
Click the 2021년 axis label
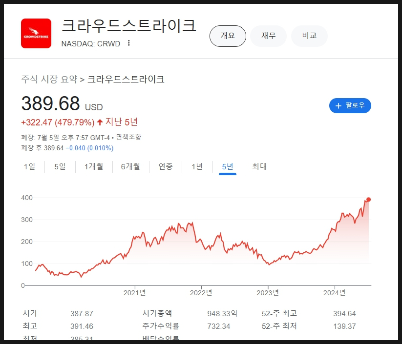click(135, 293)
